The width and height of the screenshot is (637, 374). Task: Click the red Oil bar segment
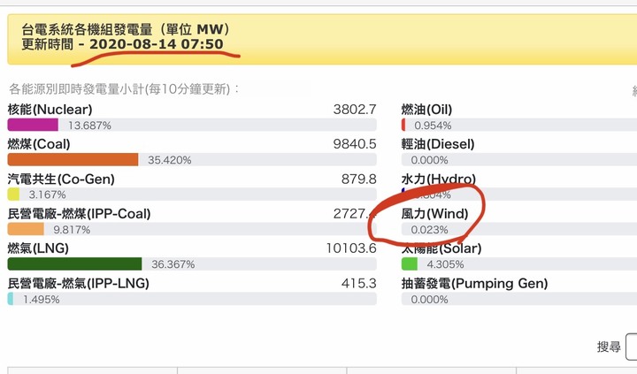click(x=403, y=125)
